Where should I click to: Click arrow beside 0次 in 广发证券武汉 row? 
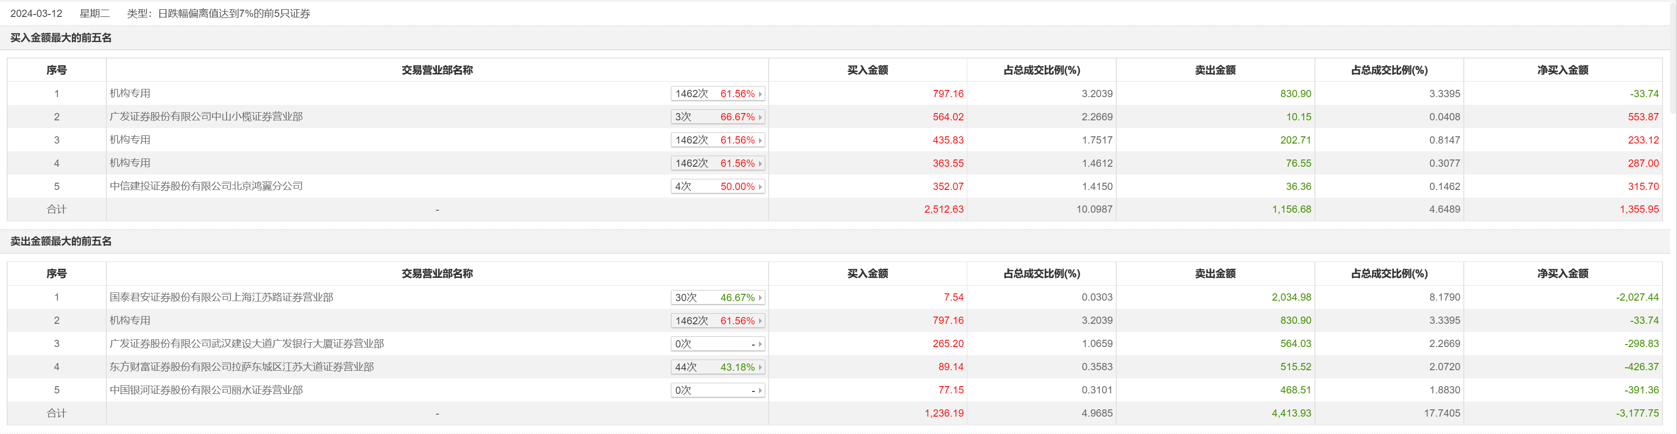pyautogui.click(x=760, y=344)
